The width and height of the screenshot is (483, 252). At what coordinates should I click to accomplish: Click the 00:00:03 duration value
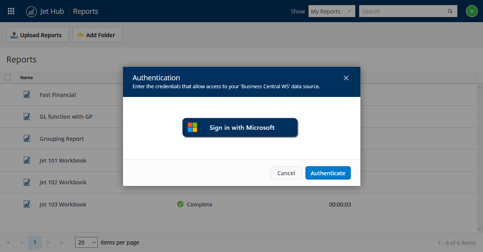(340, 205)
